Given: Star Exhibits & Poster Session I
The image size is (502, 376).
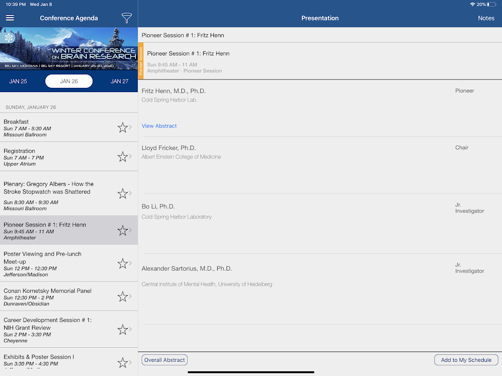Looking at the screenshot, I should click(123, 362).
